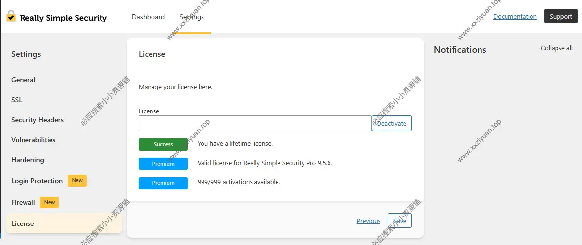The width and height of the screenshot is (582, 245).
Task: Collapse all notifications
Action: click(x=557, y=48)
